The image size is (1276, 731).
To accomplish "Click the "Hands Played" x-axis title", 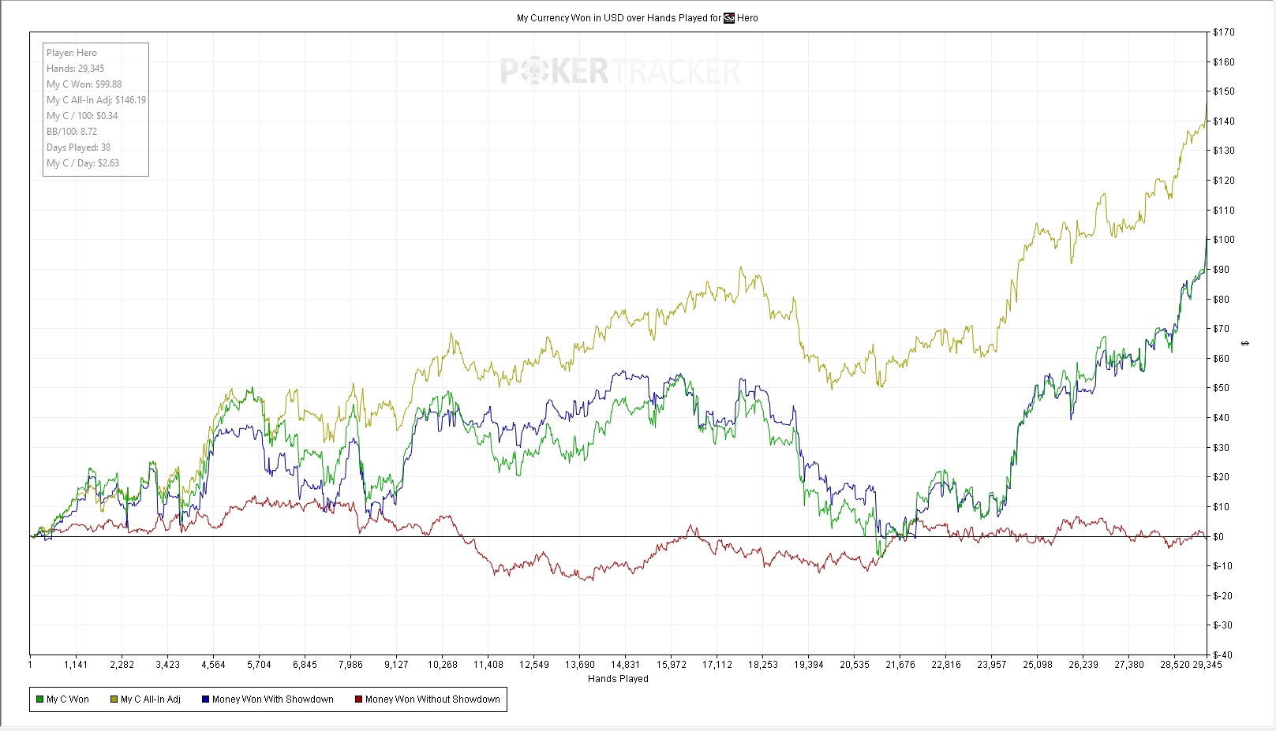I will [x=618, y=679].
